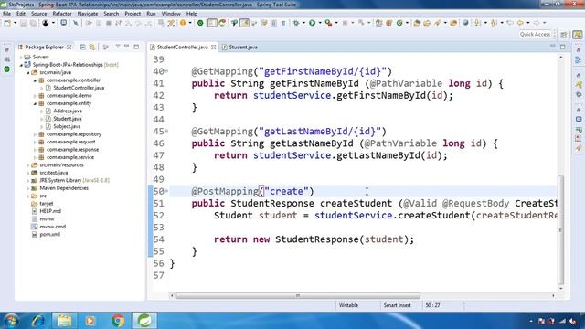Select com.example.response package

point(72,150)
